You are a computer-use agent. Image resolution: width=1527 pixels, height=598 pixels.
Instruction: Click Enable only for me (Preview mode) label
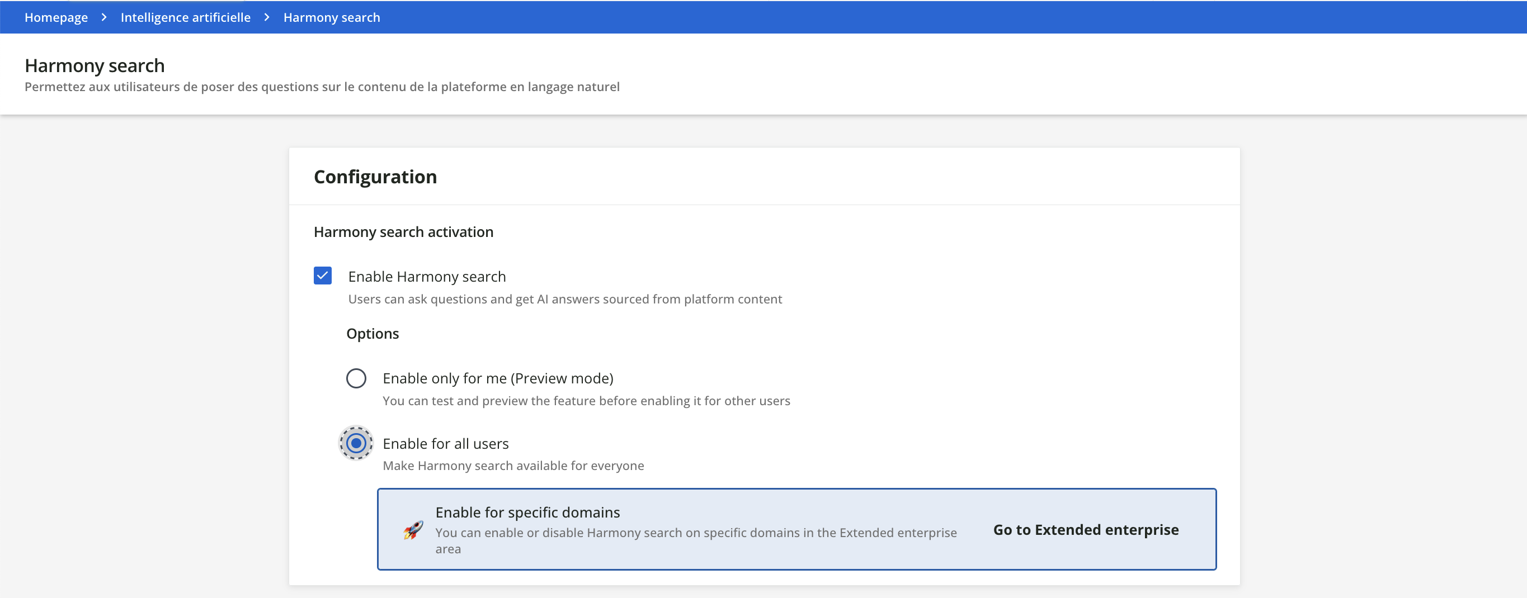point(498,378)
